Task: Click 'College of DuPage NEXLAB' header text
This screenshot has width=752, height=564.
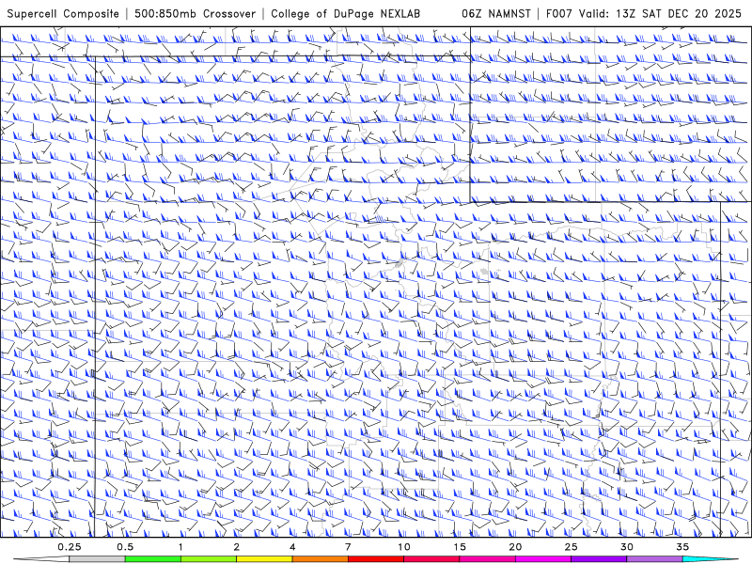Action: pos(345,13)
